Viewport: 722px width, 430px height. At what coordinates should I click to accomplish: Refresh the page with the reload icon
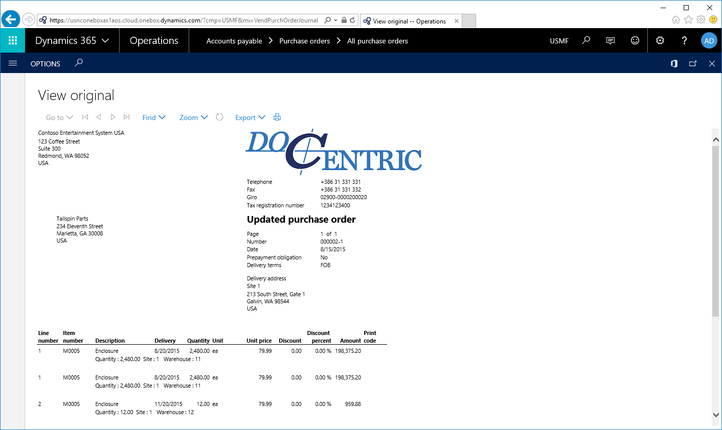(x=352, y=20)
